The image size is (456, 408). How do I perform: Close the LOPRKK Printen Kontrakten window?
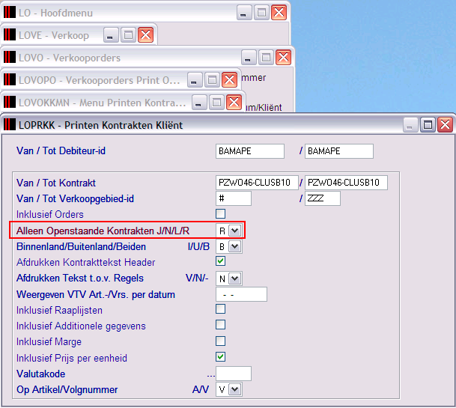445,125
